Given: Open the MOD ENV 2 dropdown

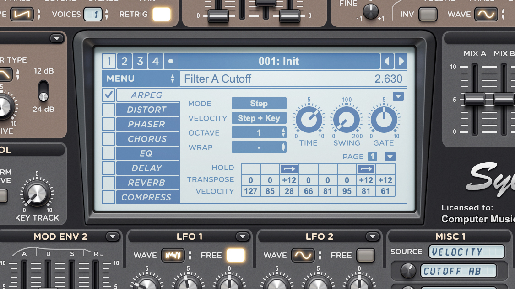Looking at the screenshot, I should pos(112,236).
